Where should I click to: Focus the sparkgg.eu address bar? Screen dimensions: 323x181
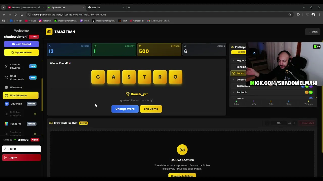click(x=159, y=15)
